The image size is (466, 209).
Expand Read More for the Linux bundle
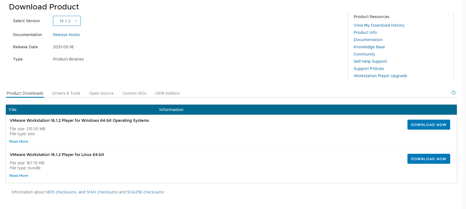click(19, 176)
